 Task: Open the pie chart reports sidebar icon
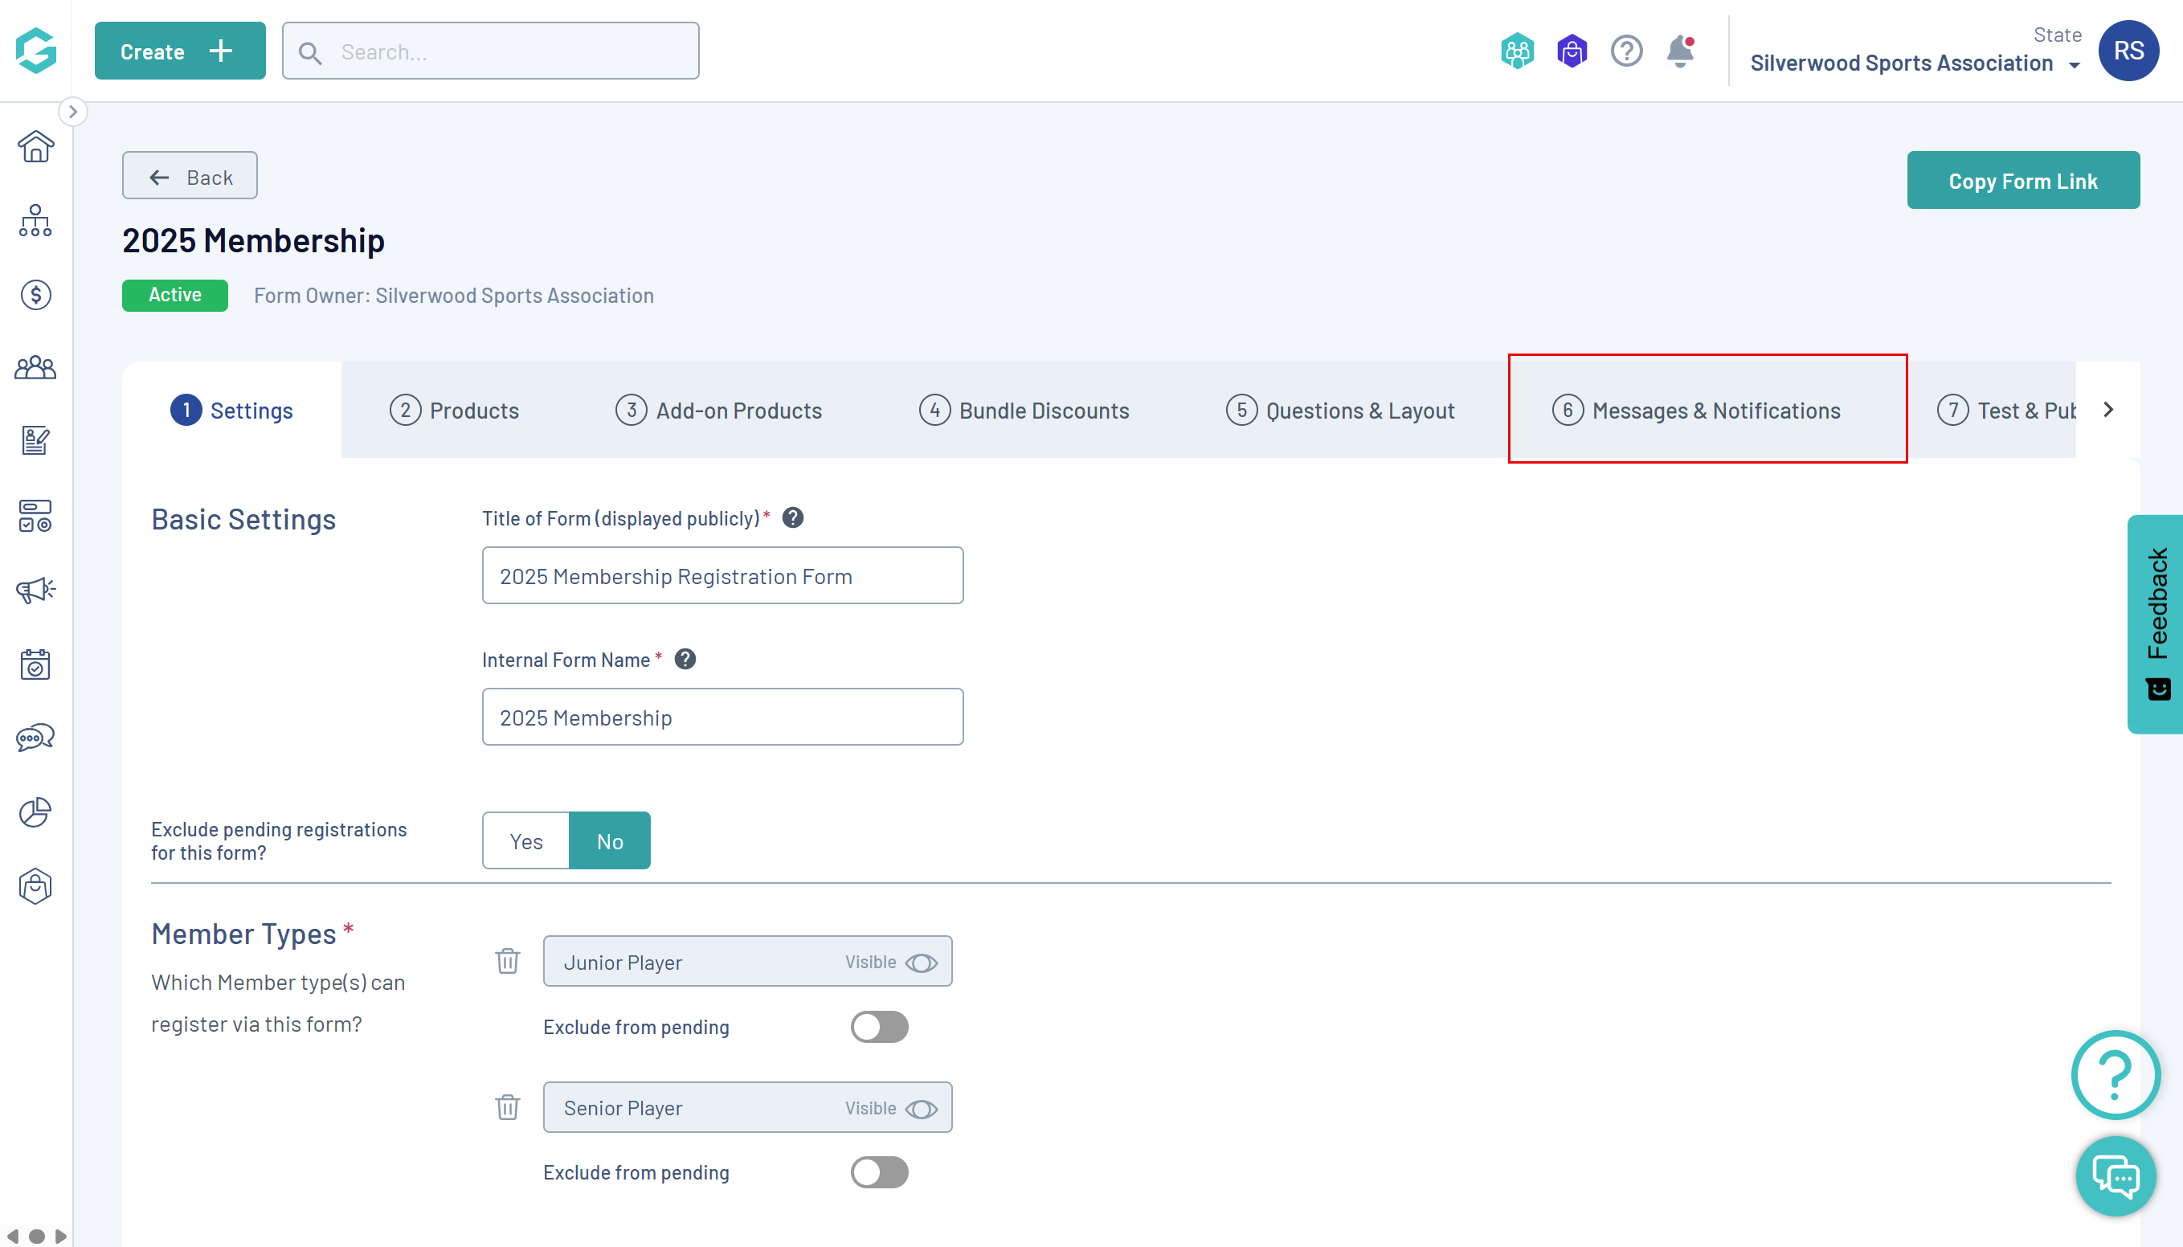(x=35, y=812)
